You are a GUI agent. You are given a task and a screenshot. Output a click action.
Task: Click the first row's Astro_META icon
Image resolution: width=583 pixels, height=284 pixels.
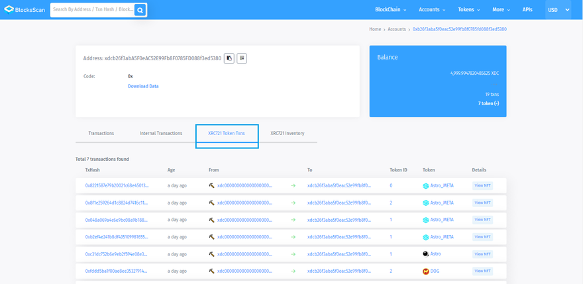click(426, 186)
